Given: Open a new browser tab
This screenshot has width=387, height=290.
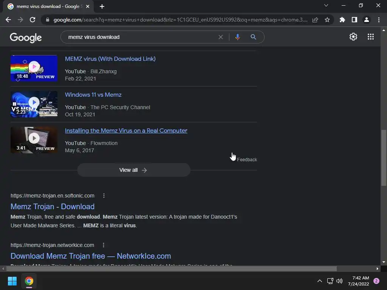Looking at the screenshot, I should [x=102, y=6].
